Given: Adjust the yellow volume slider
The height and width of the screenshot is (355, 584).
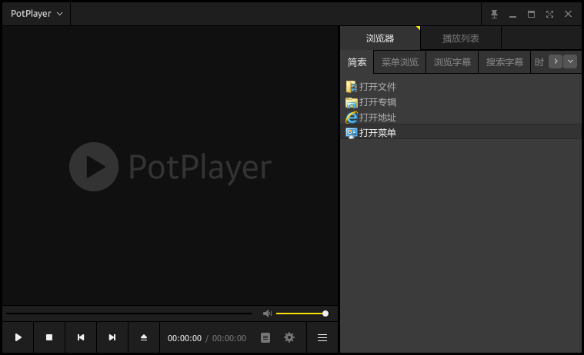Looking at the screenshot, I should coord(302,314).
